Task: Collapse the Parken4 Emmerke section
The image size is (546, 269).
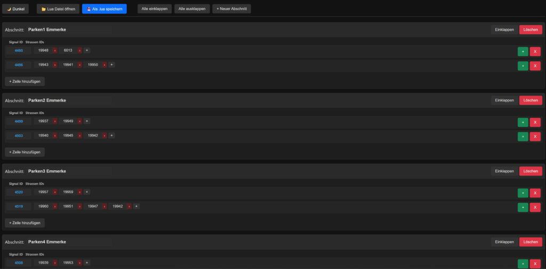Action: click(x=504, y=242)
